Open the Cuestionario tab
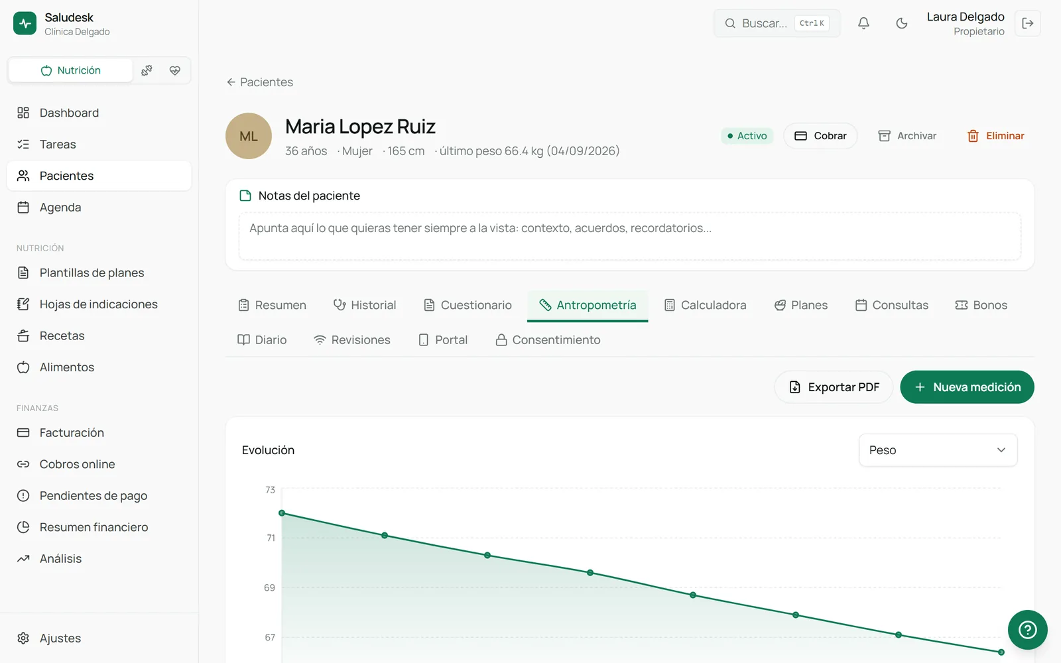1061x663 pixels. 468,305
